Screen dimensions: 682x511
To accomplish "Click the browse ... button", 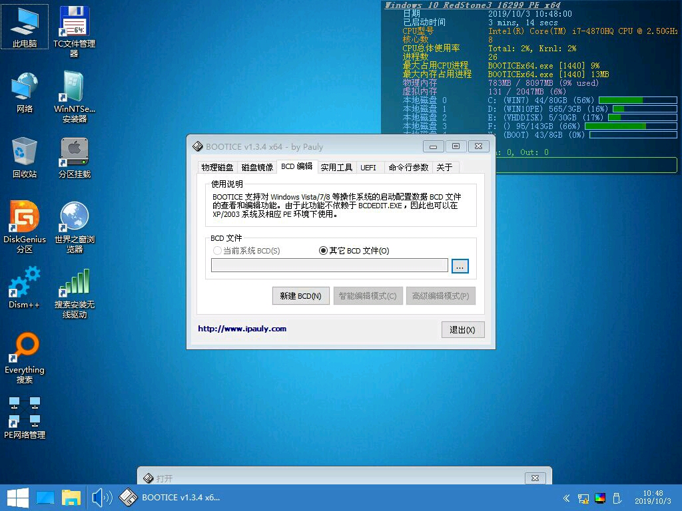I will coord(460,266).
